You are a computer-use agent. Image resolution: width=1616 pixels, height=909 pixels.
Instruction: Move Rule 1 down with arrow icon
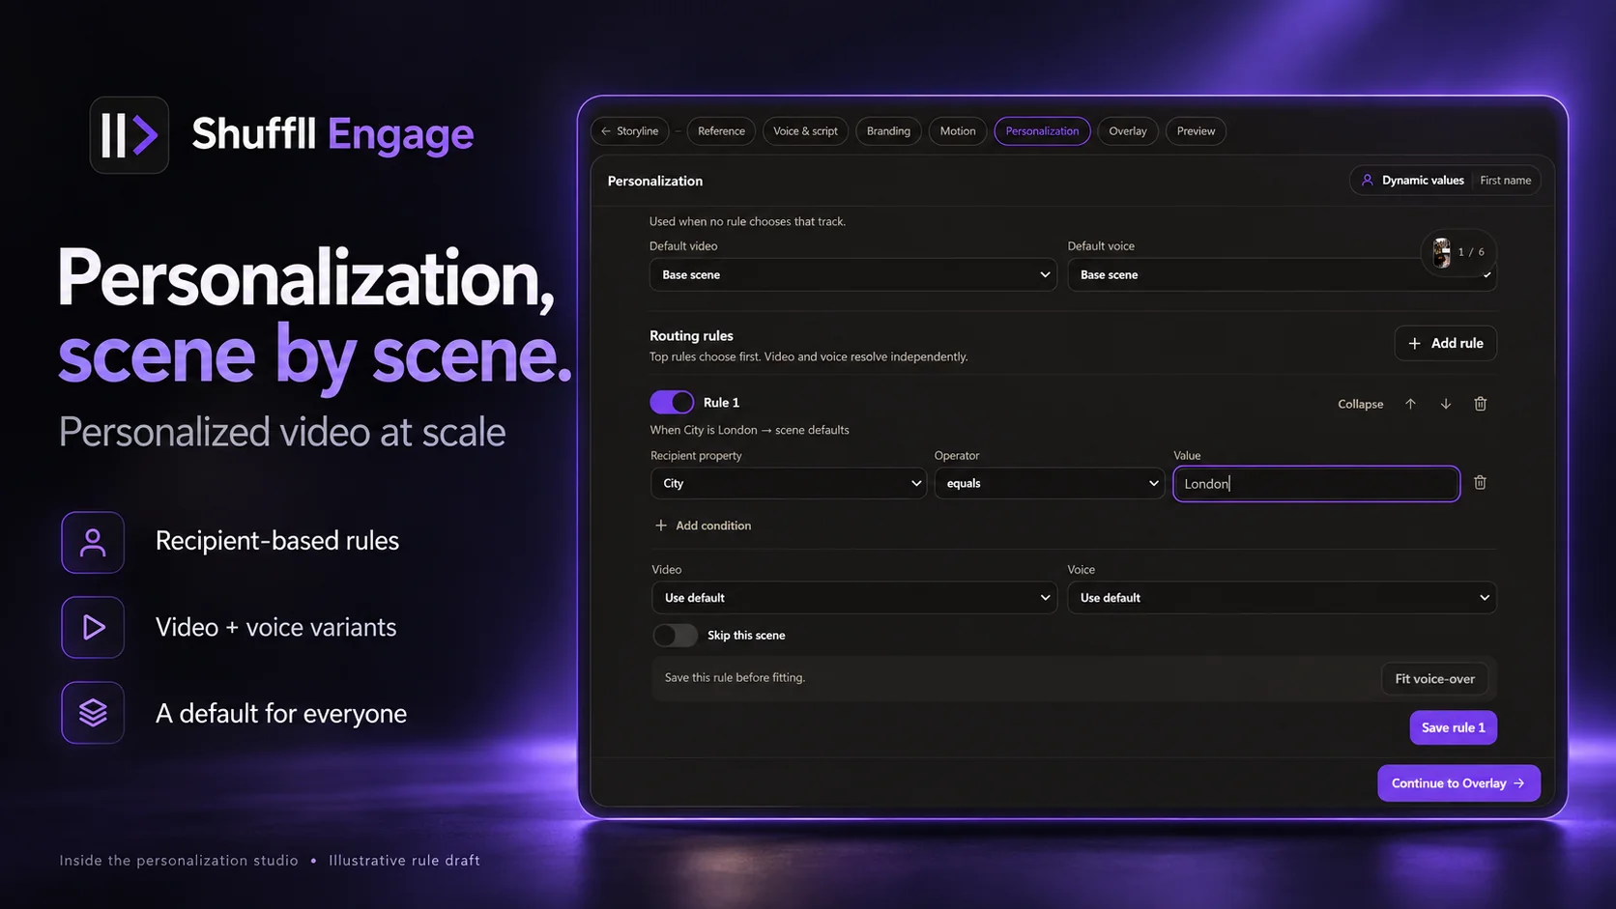point(1445,404)
